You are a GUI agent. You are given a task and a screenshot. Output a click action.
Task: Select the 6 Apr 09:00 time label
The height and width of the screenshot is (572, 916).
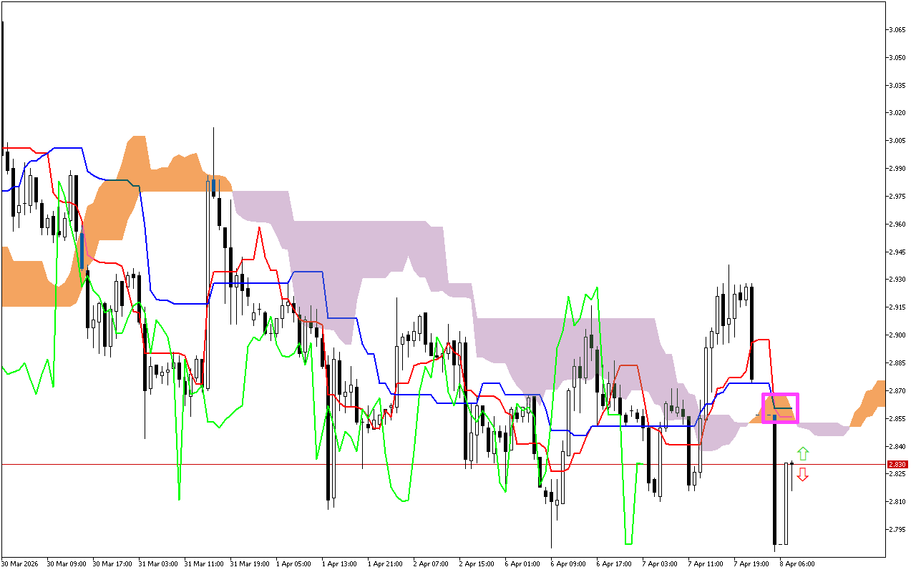coord(568,563)
